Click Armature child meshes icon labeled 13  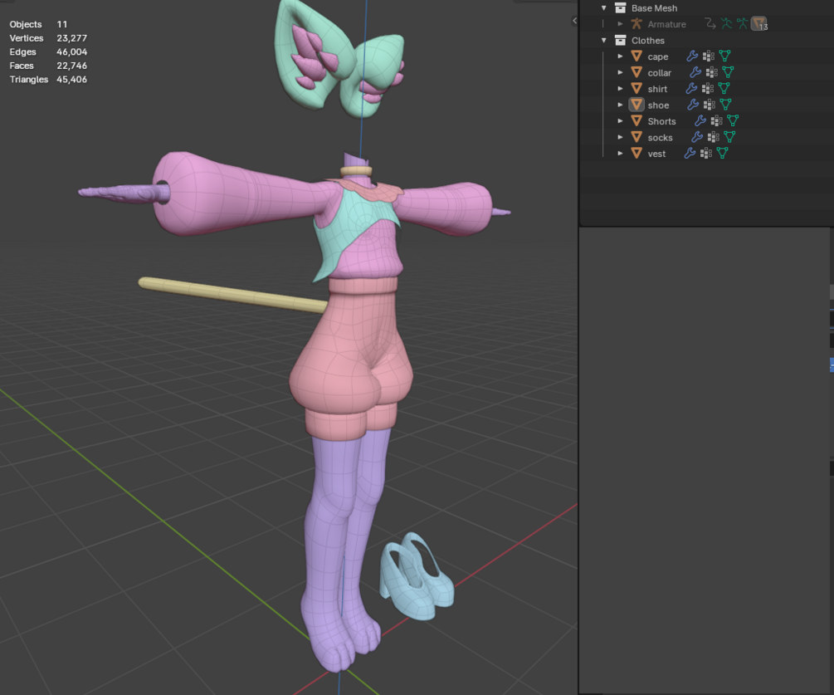click(x=759, y=24)
